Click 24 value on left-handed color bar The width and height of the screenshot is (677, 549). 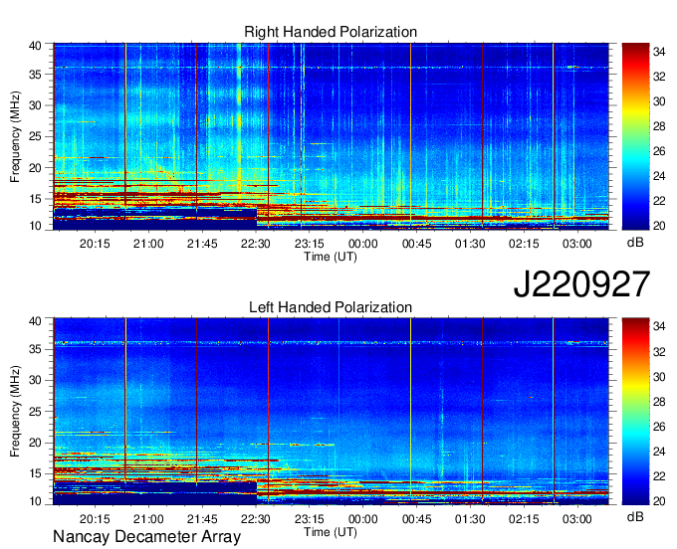[x=659, y=452]
